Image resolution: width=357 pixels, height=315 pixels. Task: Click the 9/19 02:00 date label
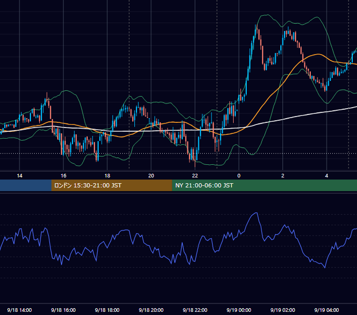click(x=282, y=310)
